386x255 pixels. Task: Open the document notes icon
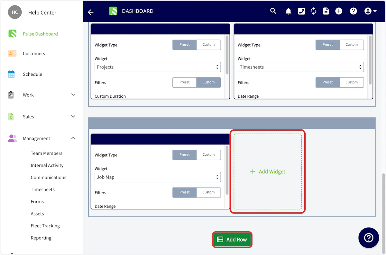(326, 11)
